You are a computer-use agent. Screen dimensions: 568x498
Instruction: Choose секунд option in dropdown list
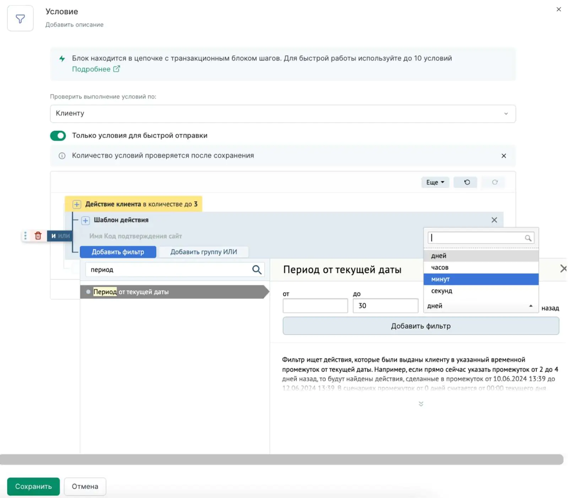tap(481, 291)
